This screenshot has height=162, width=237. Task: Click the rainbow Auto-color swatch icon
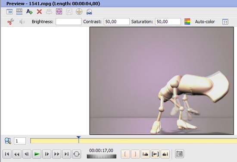[x=187, y=22]
